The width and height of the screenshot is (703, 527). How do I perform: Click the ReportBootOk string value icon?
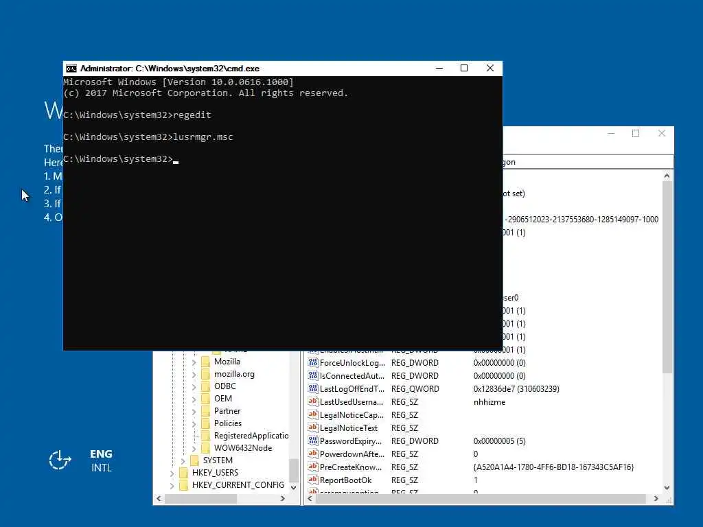coord(313,480)
